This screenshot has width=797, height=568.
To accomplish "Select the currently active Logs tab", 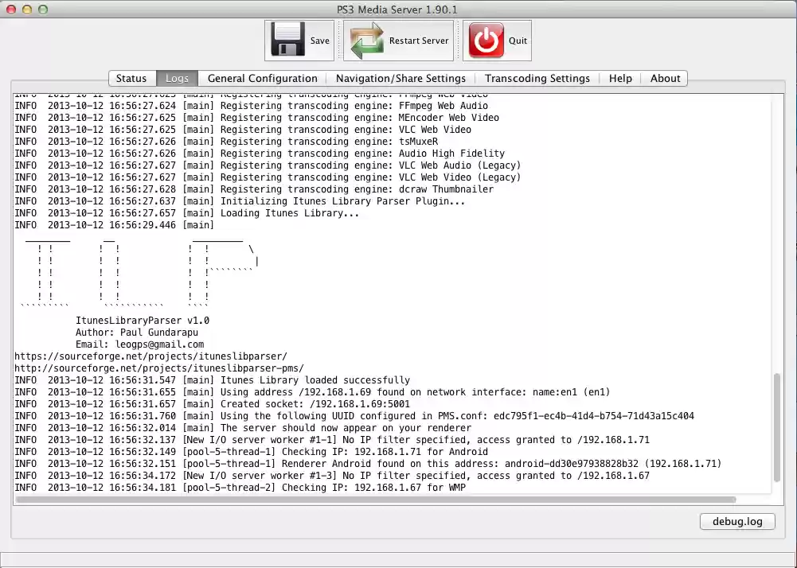I will 177,78.
